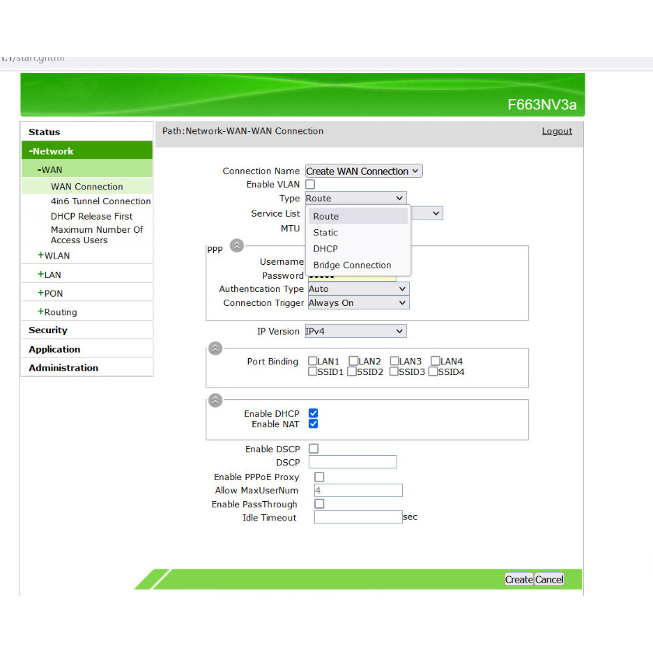Collapse the PPP section chevron icon

click(237, 245)
